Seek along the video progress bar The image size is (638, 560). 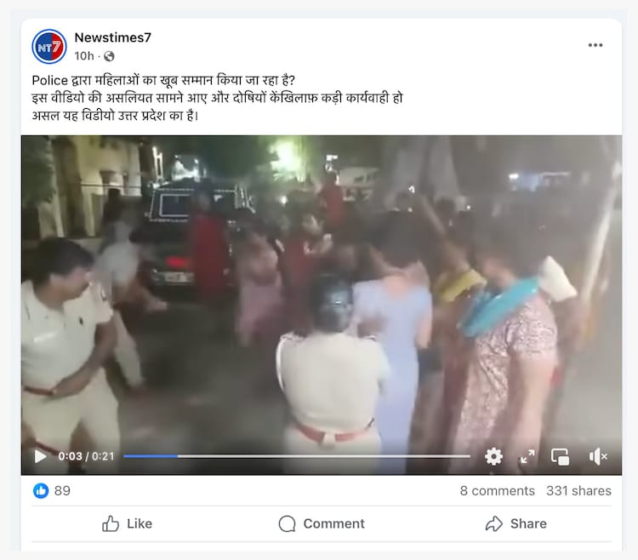click(297, 456)
